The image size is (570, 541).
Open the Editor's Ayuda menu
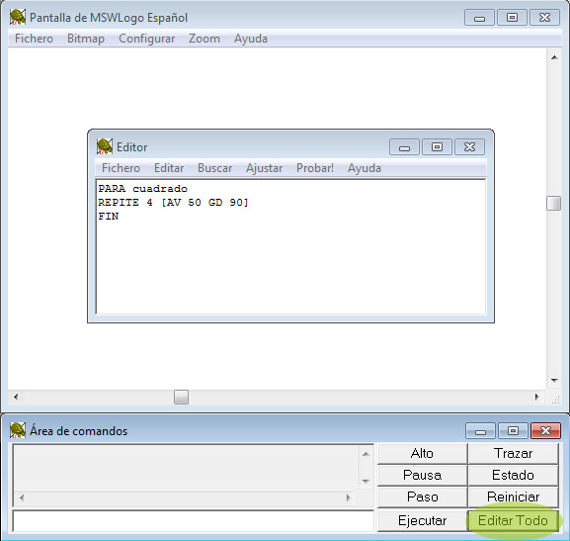365,168
